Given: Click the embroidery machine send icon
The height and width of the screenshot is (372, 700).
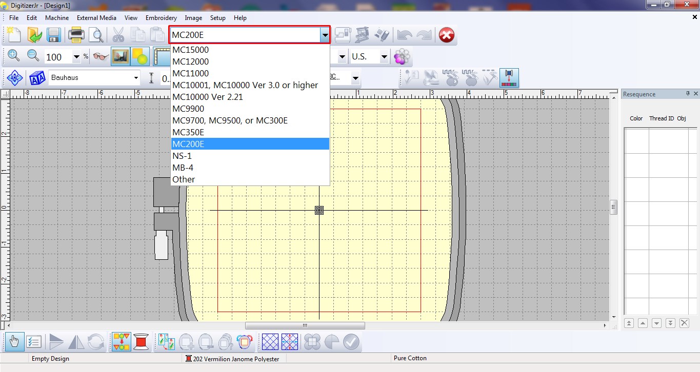Looking at the screenshot, I should click(363, 35).
